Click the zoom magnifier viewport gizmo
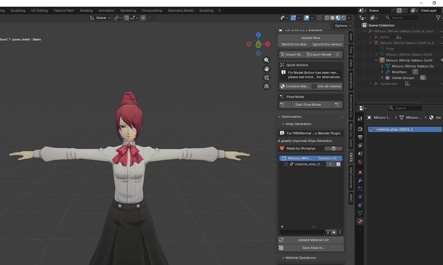 (267, 60)
